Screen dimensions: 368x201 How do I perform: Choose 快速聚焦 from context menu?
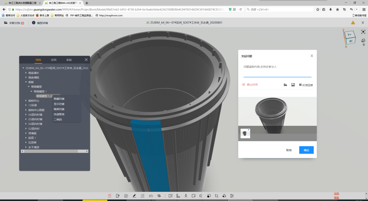[x=59, y=114]
